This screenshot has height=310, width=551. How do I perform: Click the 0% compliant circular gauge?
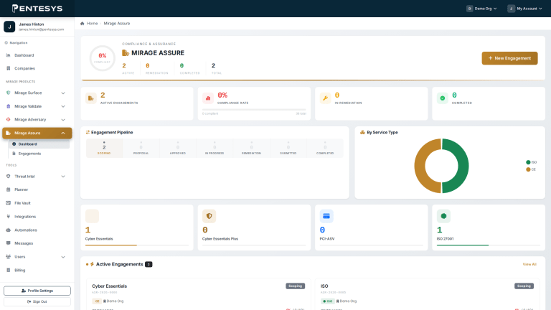(103, 58)
